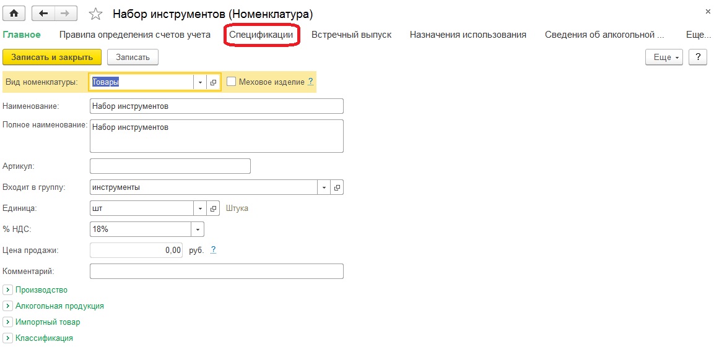Click the Входит в группу field инструменты
The width and height of the screenshot is (714, 347).
(204, 187)
